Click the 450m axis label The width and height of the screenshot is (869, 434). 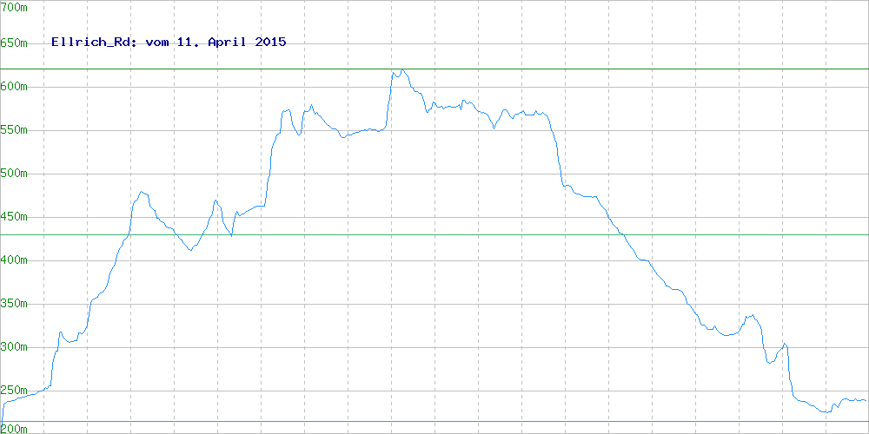click(15, 216)
